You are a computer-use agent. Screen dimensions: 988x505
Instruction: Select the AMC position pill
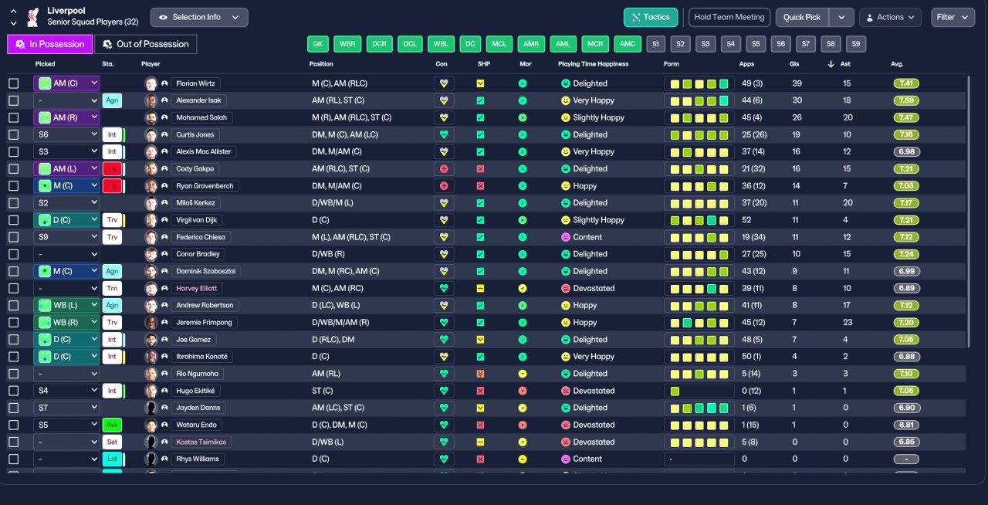(628, 44)
